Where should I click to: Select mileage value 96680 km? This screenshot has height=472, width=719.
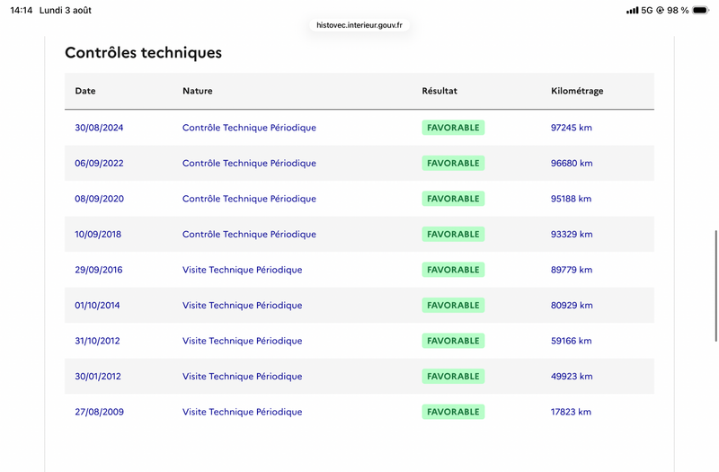pyautogui.click(x=572, y=163)
